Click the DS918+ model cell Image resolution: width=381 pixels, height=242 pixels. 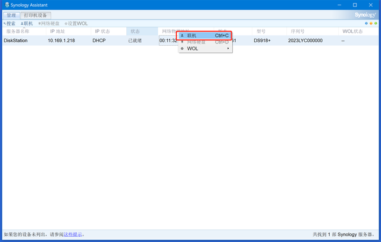coord(262,40)
